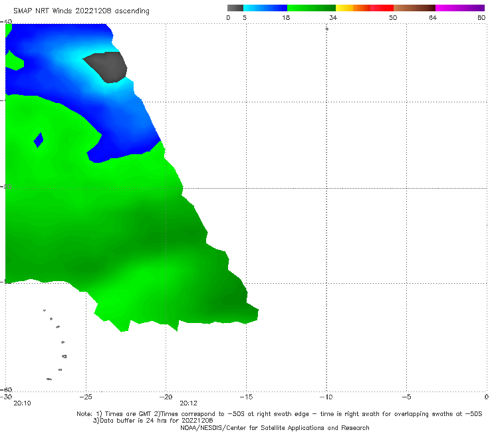Click the '80' label under the color bar

pos(481,18)
